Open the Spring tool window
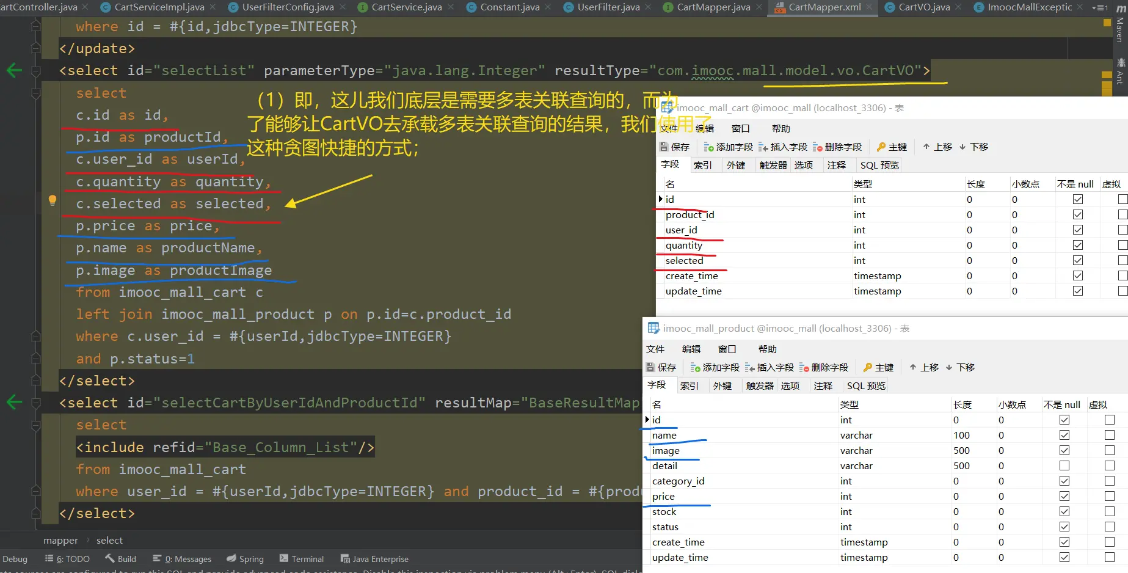This screenshot has height=573, width=1128. coord(245,559)
